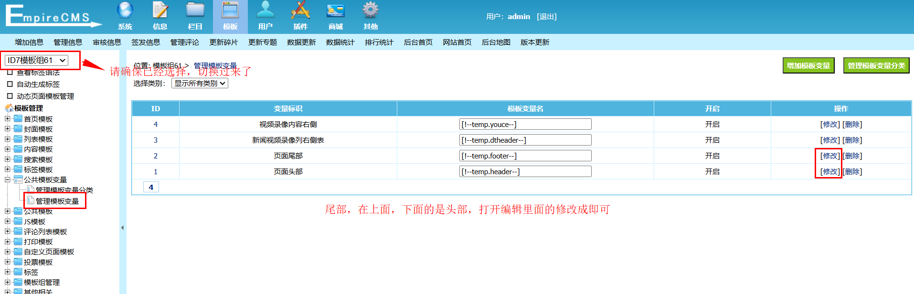Image resolution: width=914 pixels, height=294 pixels.
Task: Click the [!--temp.header--] variable name field
Action: 525,171
